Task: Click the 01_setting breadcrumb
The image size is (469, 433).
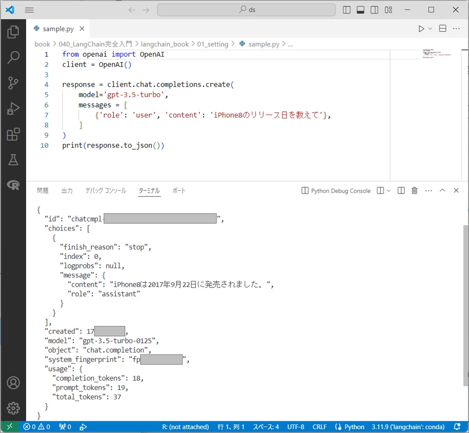Action: (x=213, y=44)
